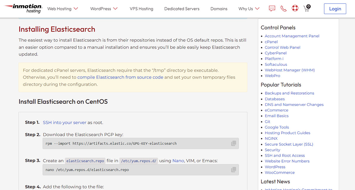Click the 'Step 4.' label
The height and width of the screenshot is (190, 355).
point(33,187)
